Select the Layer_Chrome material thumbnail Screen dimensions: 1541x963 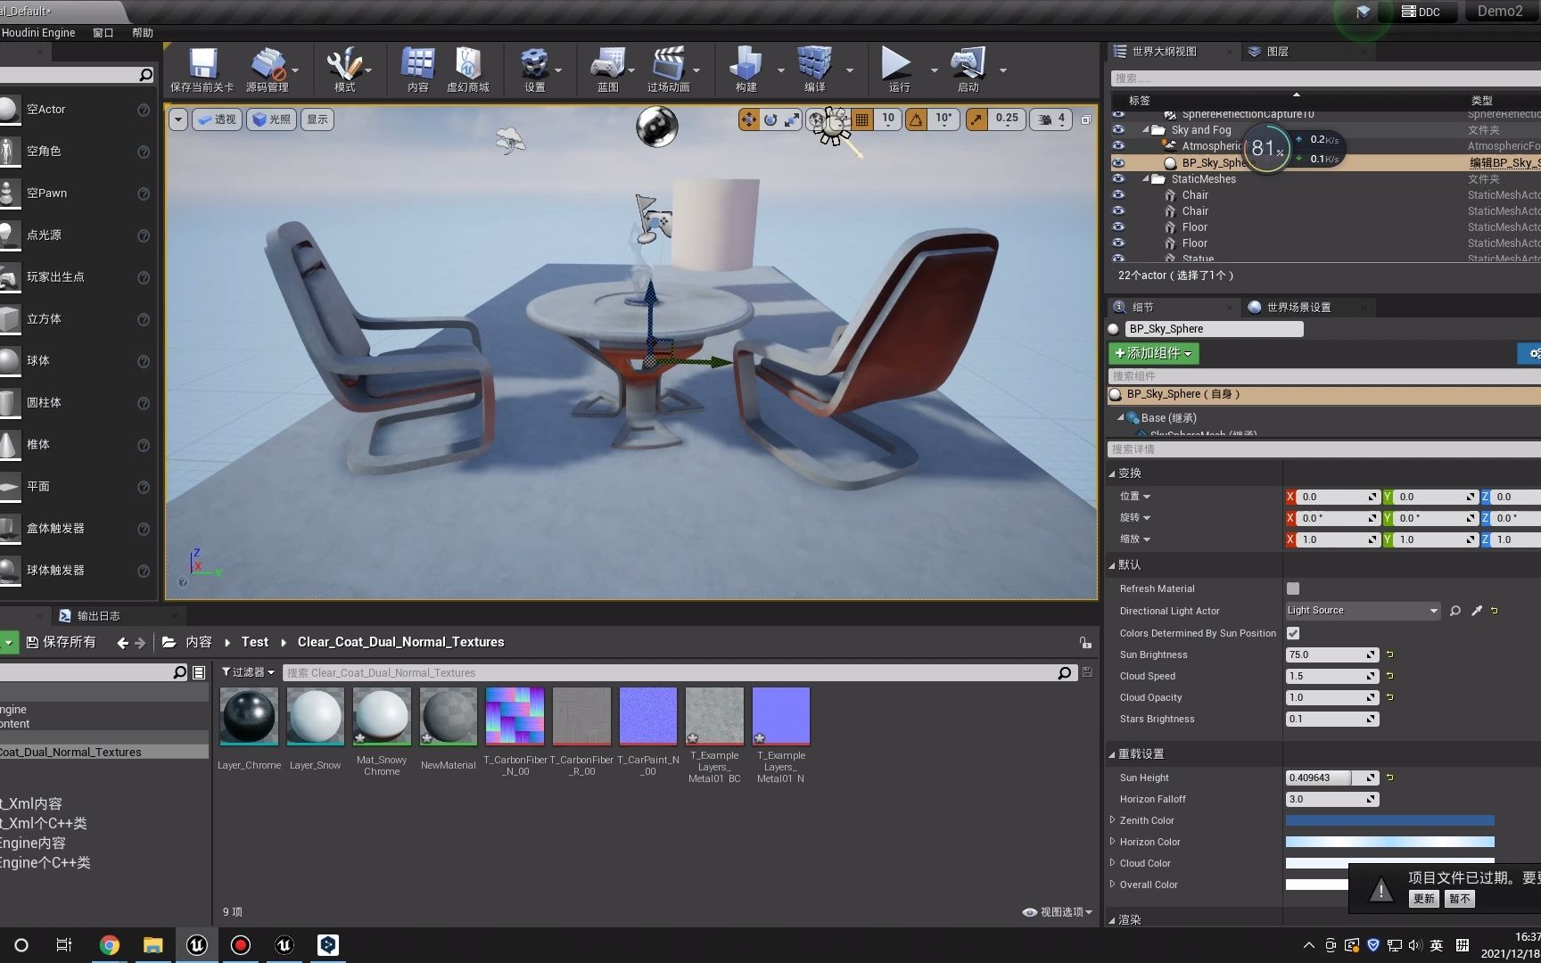tap(248, 716)
